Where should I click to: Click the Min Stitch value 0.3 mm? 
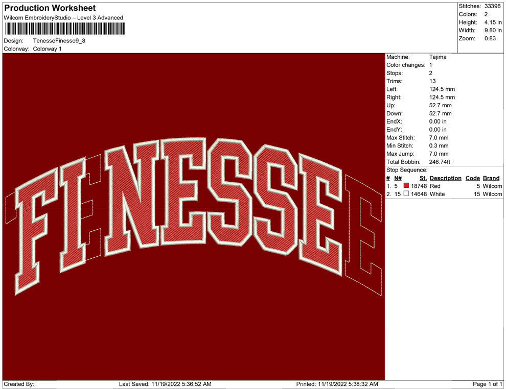click(439, 145)
